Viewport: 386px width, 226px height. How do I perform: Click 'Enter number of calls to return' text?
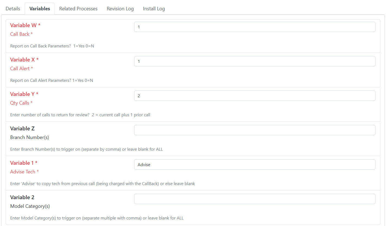pos(80,115)
